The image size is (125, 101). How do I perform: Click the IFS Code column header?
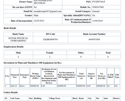[51, 34]
